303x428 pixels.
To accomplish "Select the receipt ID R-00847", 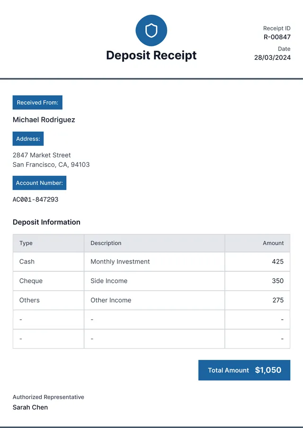I will pyautogui.click(x=277, y=37).
